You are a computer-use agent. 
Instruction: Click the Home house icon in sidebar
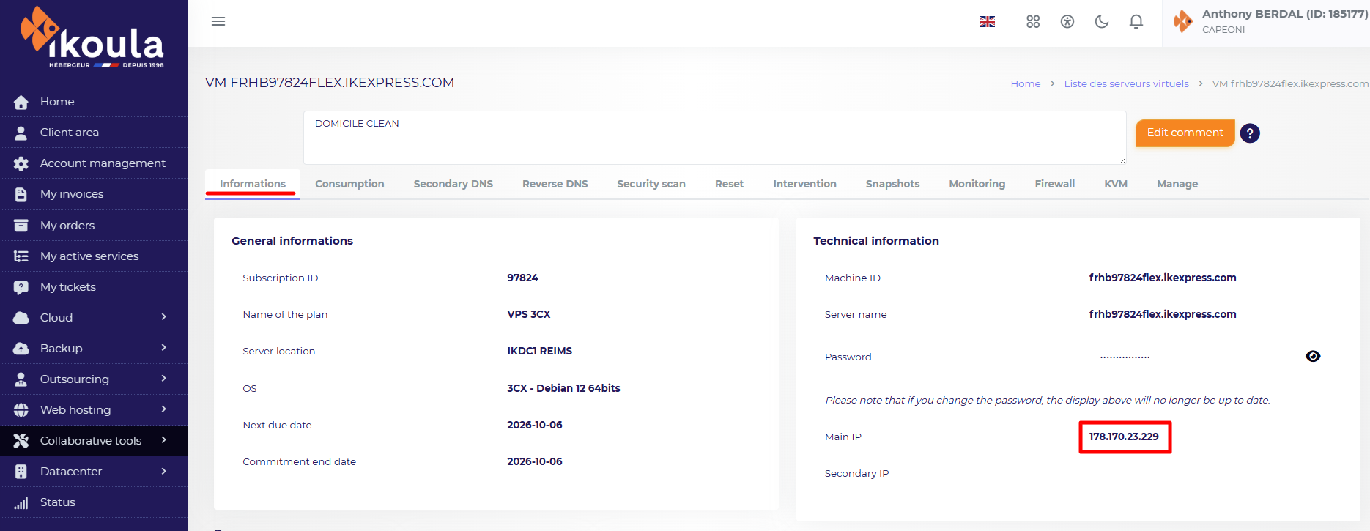coord(21,102)
